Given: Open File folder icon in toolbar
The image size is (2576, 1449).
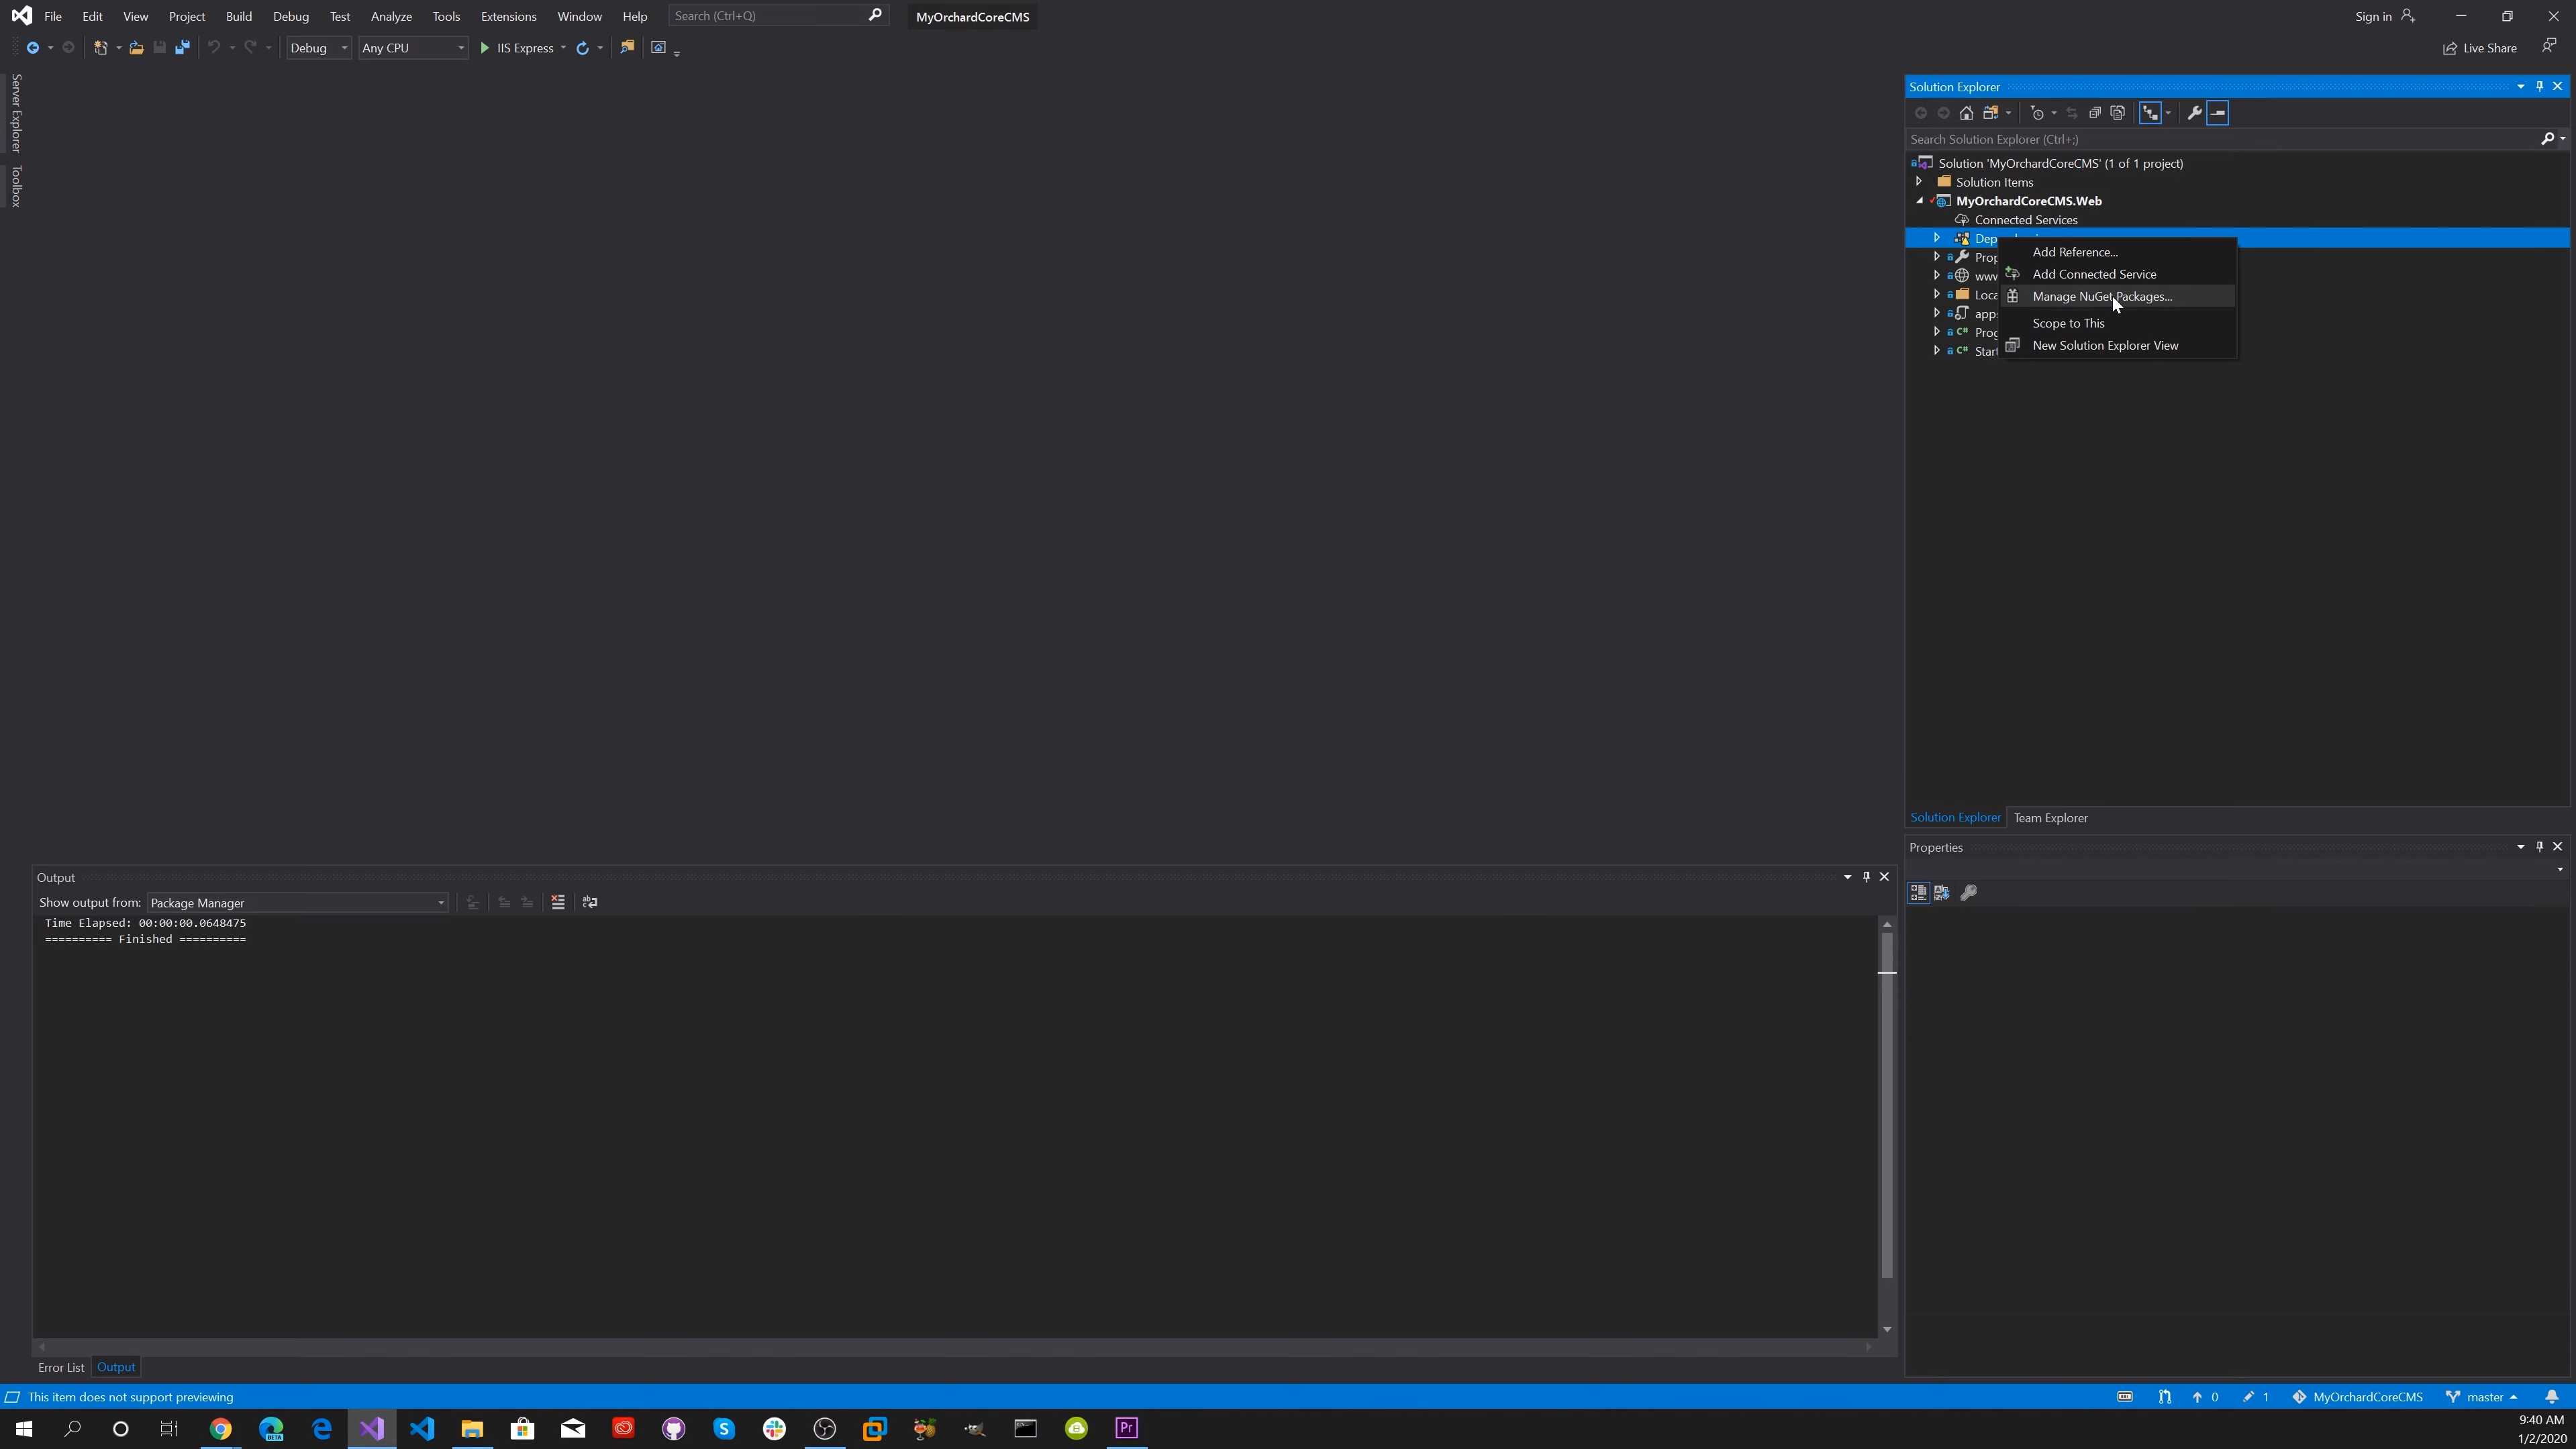Looking at the screenshot, I should coord(136,48).
